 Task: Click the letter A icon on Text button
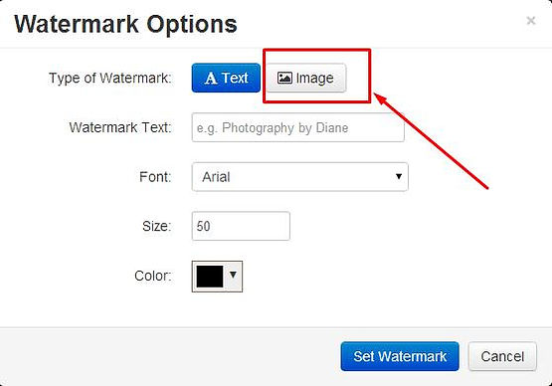(x=211, y=78)
